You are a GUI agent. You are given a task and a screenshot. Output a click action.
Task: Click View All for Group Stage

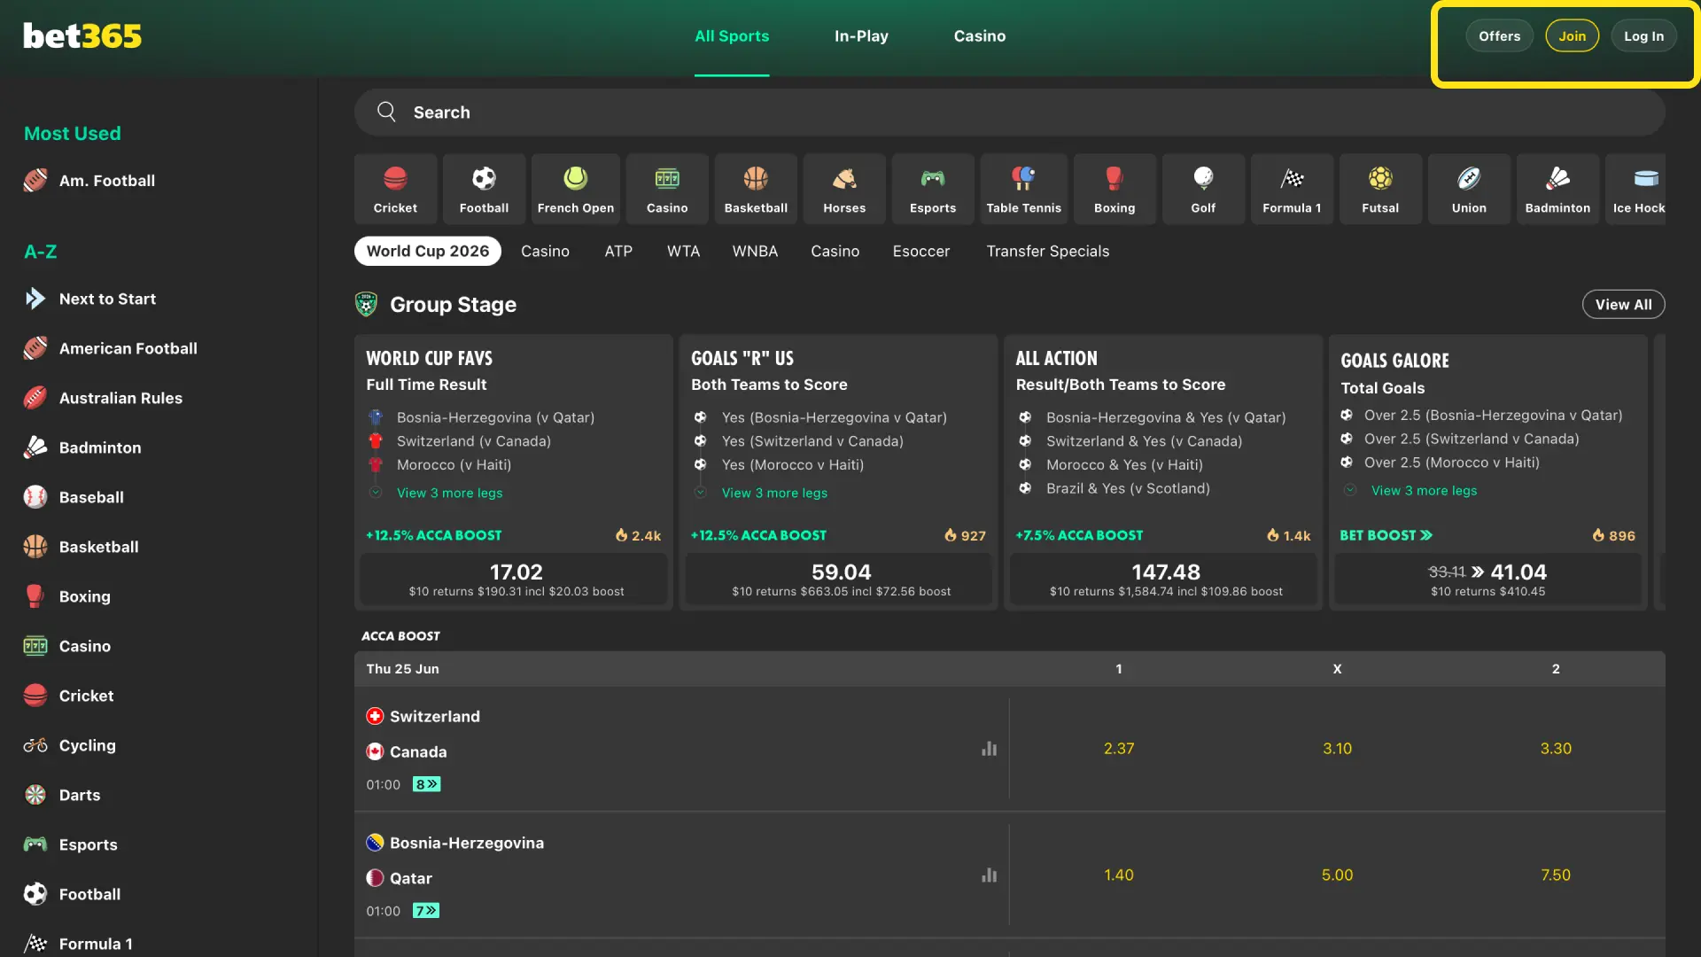1623,305
